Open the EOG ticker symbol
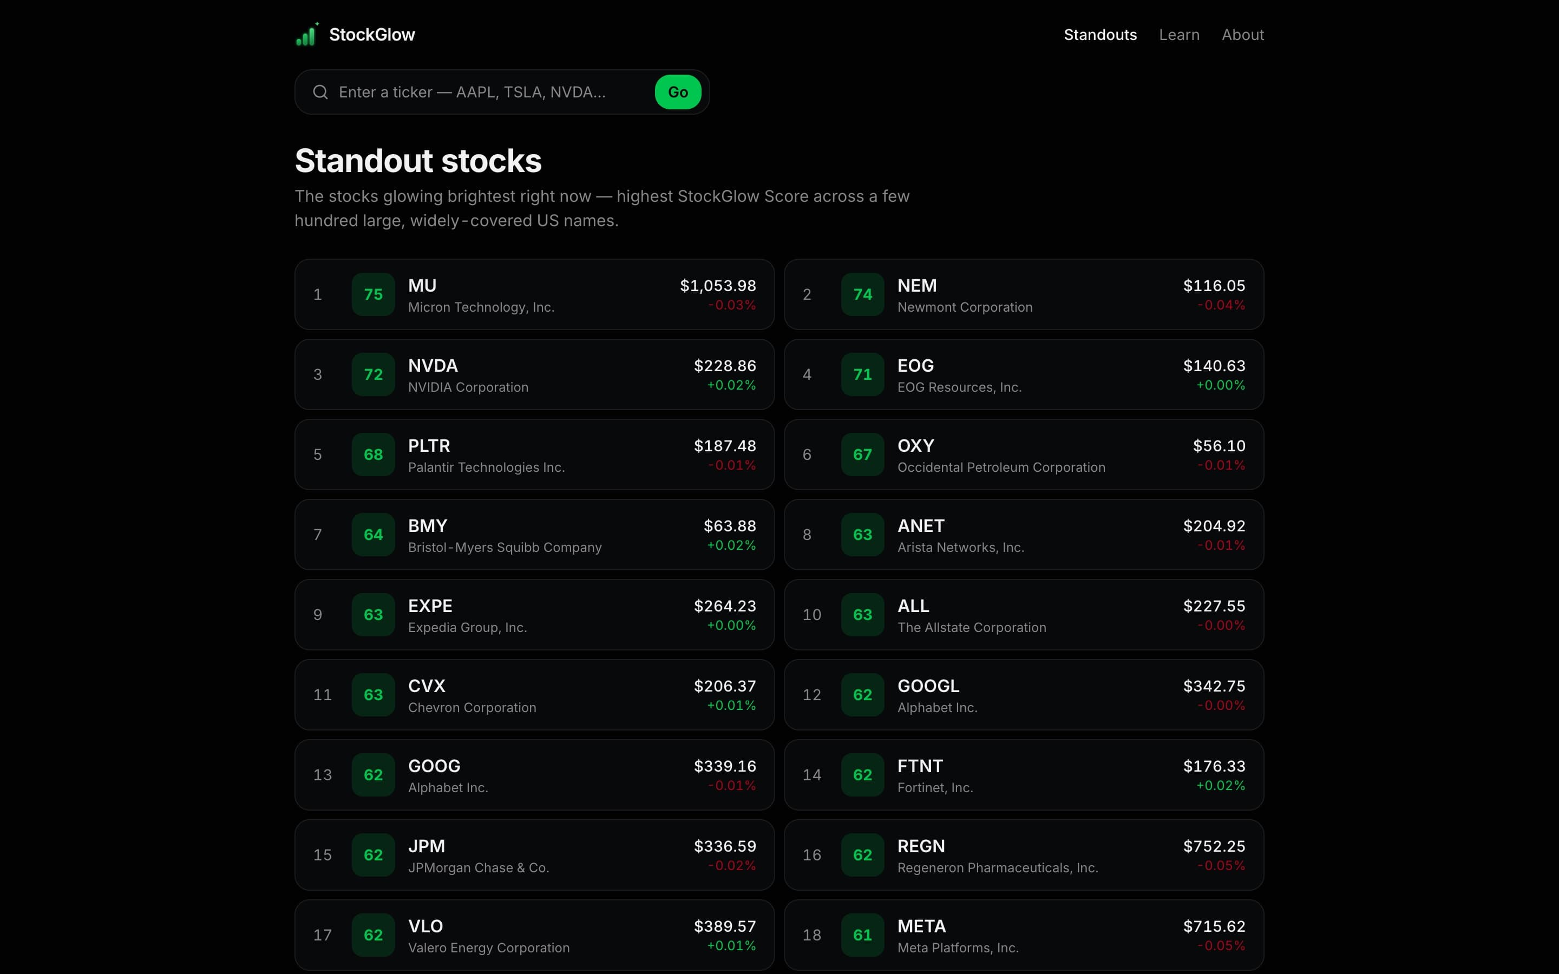 click(x=915, y=366)
